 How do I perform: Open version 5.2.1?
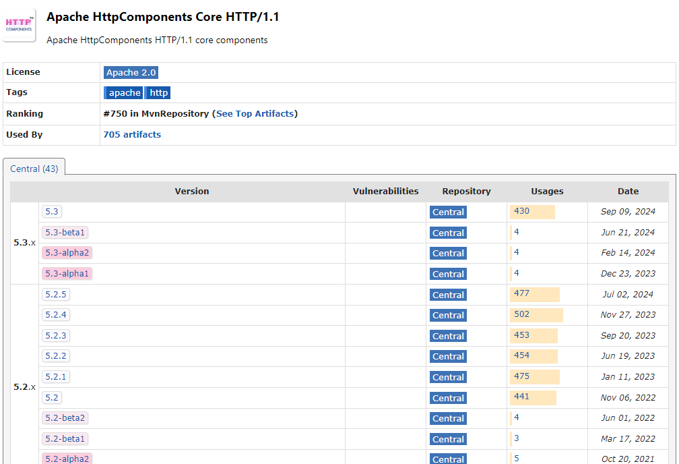[56, 377]
